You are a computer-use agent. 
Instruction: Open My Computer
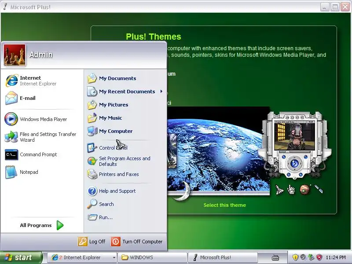110,131
